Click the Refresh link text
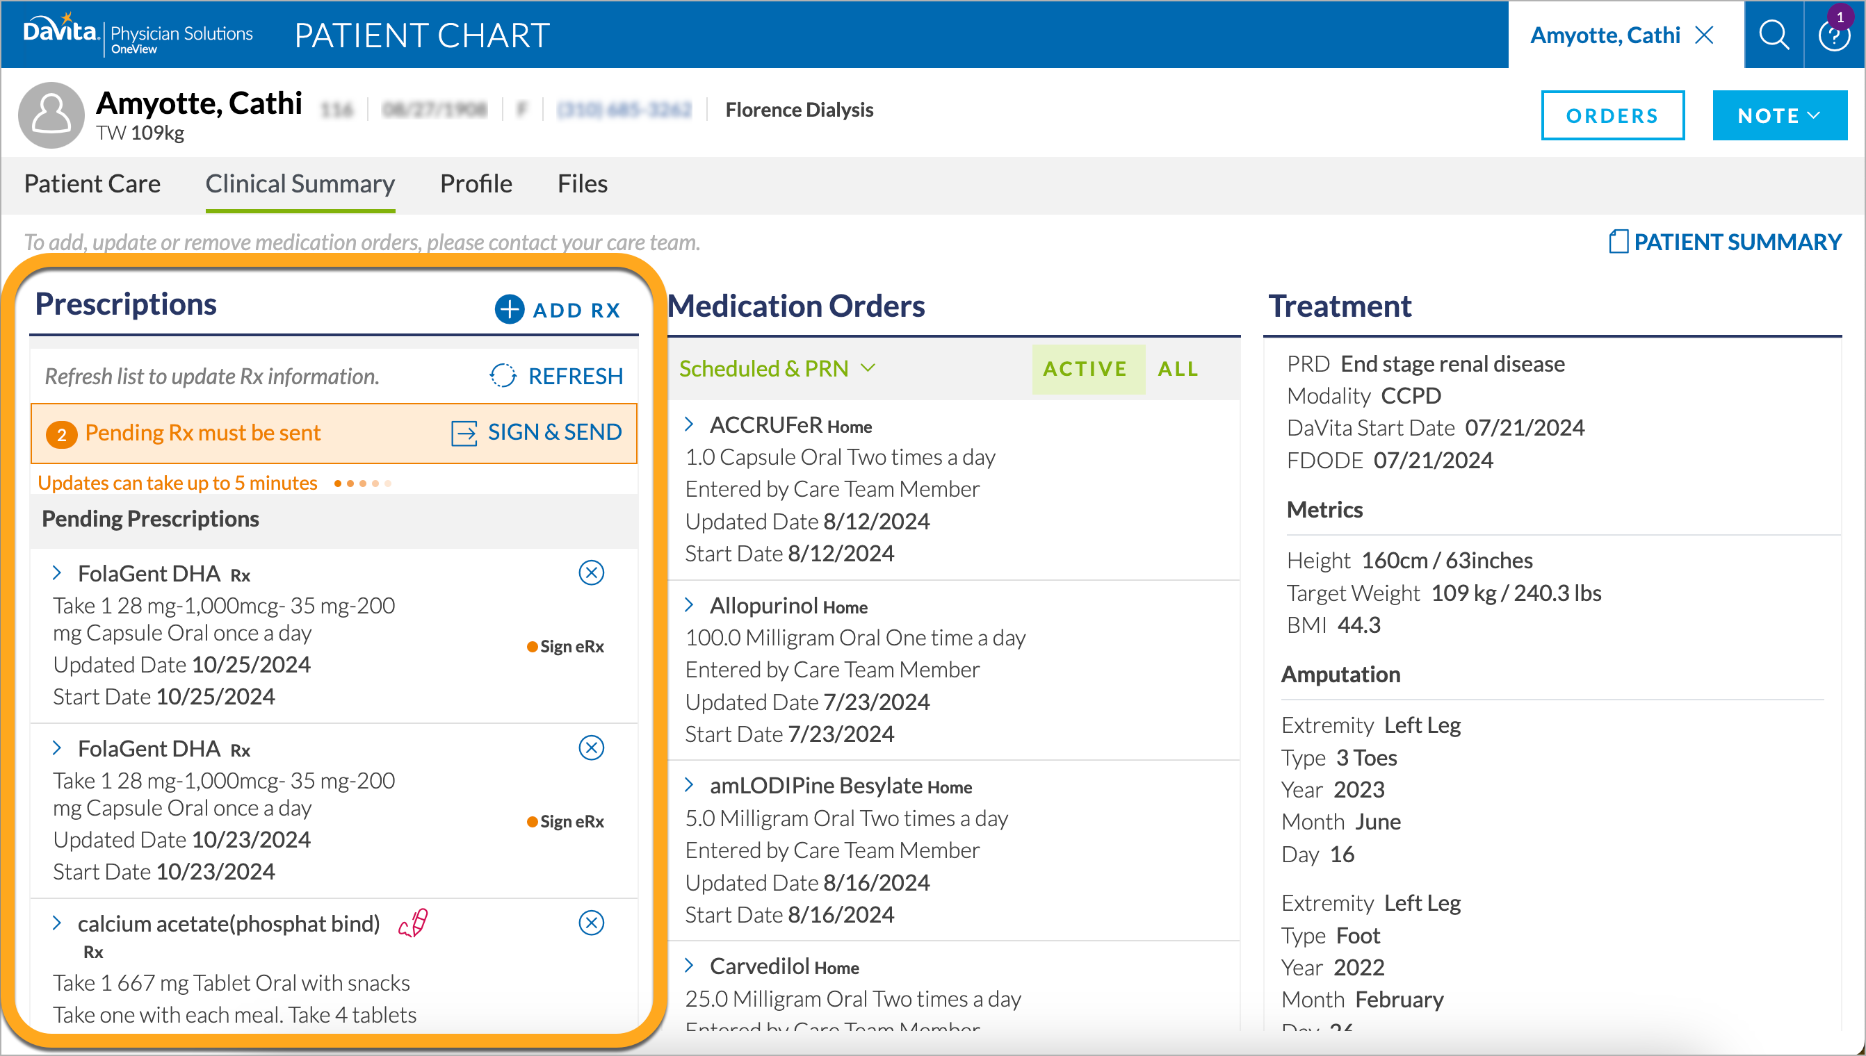 point(575,376)
